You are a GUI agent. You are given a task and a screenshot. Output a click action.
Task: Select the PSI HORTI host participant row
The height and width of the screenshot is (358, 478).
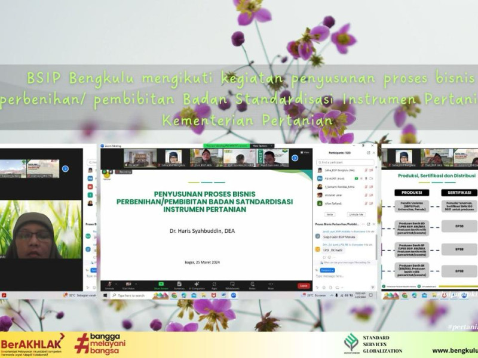tap(345, 178)
